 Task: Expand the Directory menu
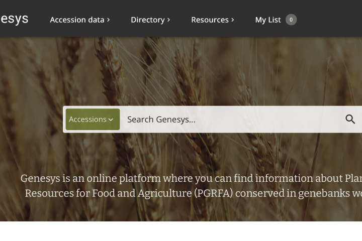(x=147, y=20)
